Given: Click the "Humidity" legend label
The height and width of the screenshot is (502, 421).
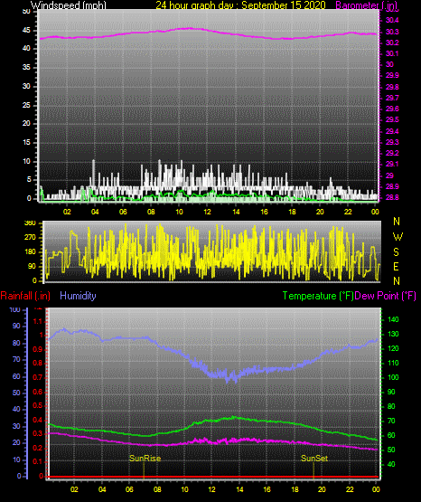Looking at the screenshot, I should (78, 296).
